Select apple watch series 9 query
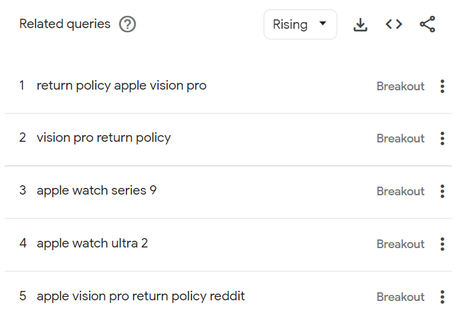Image resolution: width=455 pixels, height=313 pixels. [x=96, y=191]
